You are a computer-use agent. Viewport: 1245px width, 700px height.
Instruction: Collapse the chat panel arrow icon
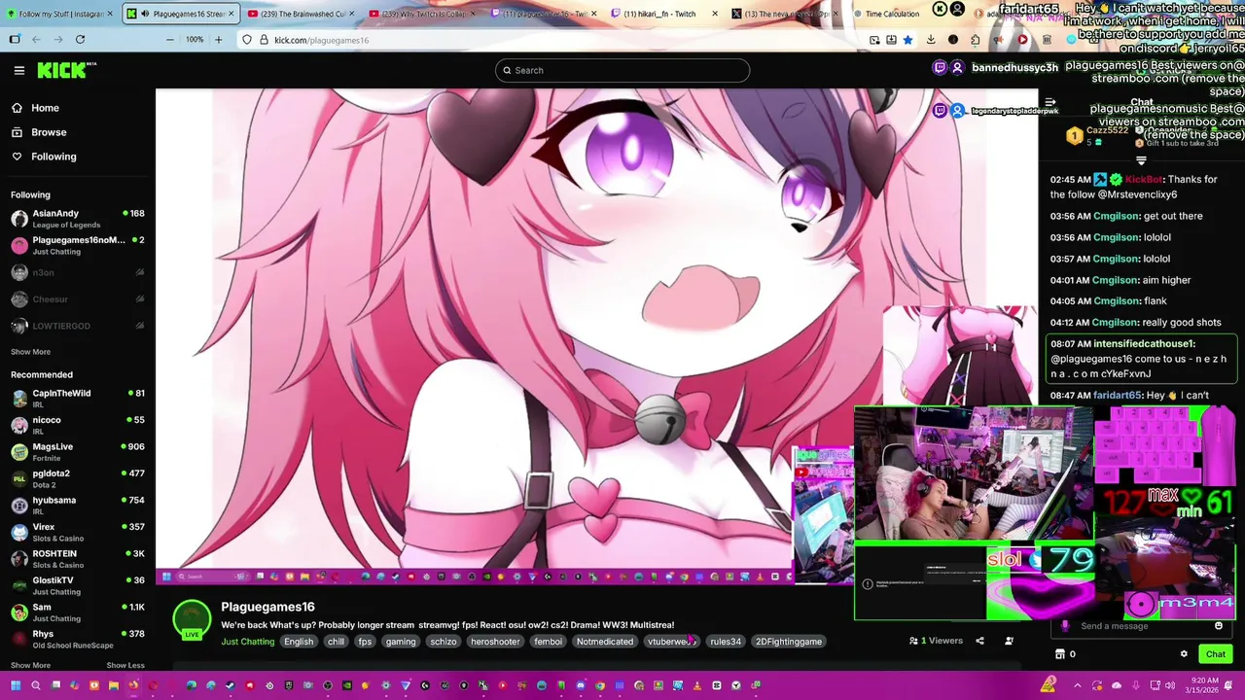[1049, 101]
